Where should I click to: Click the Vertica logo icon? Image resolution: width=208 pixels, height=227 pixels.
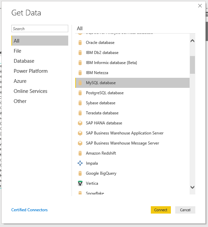coord(80,183)
